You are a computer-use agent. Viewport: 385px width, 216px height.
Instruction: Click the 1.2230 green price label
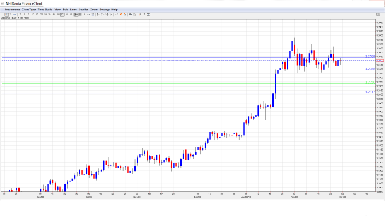pyautogui.click(x=370, y=83)
